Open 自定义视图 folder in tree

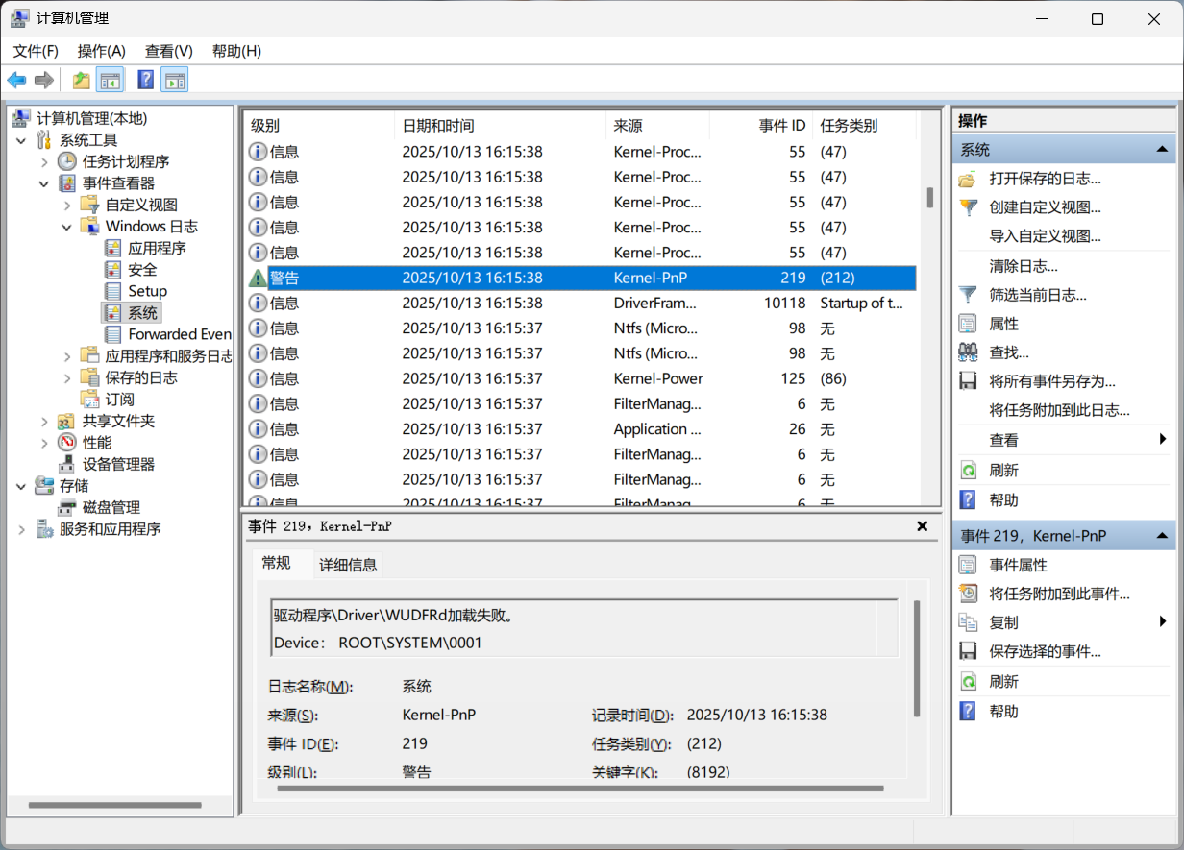pyautogui.click(x=141, y=205)
